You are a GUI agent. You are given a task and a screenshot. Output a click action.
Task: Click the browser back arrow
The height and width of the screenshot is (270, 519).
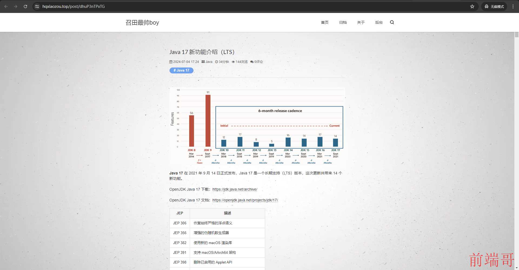pyautogui.click(x=6, y=6)
